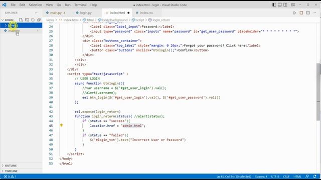Click the selected admin.html text

click(x=132, y=125)
